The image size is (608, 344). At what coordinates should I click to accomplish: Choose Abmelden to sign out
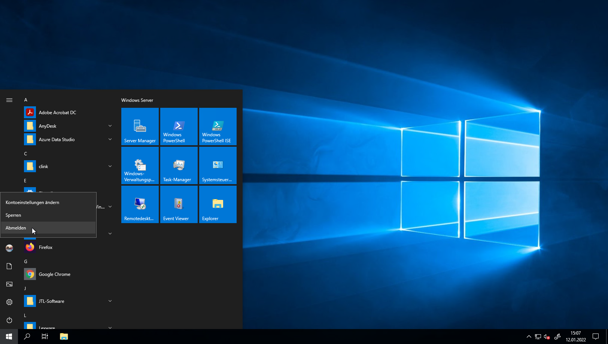click(48, 228)
